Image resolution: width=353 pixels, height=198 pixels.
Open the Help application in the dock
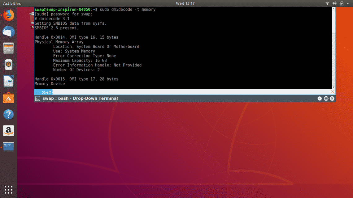tap(8, 114)
